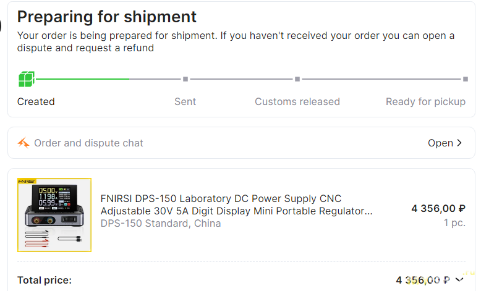Screen dimensions: 481x291
Task: Click the green box Created status icon
Action: (x=27, y=79)
